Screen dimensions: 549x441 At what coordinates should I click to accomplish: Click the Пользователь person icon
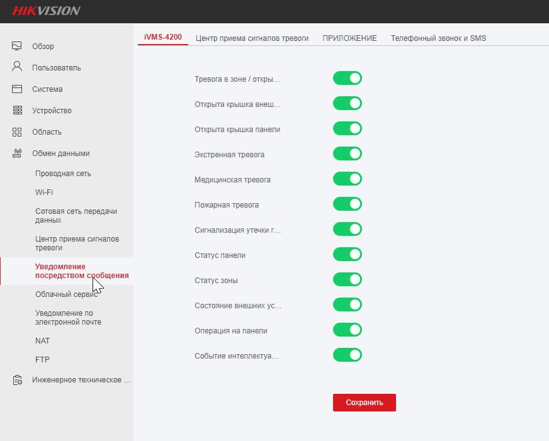tap(17, 67)
